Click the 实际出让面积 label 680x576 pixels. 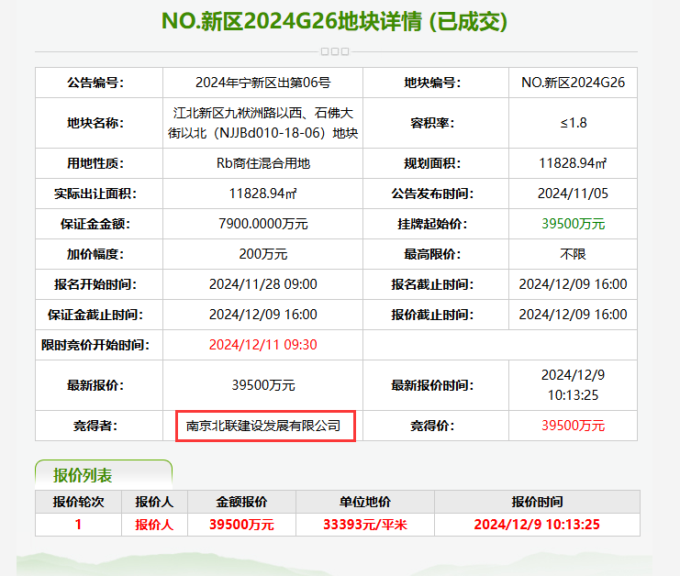click(95, 194)
